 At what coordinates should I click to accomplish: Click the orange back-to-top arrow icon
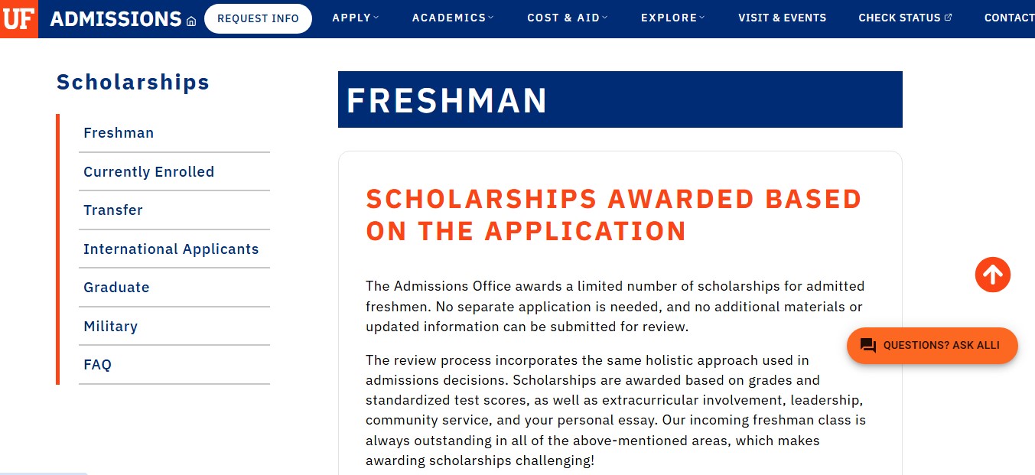click(993, 274)
